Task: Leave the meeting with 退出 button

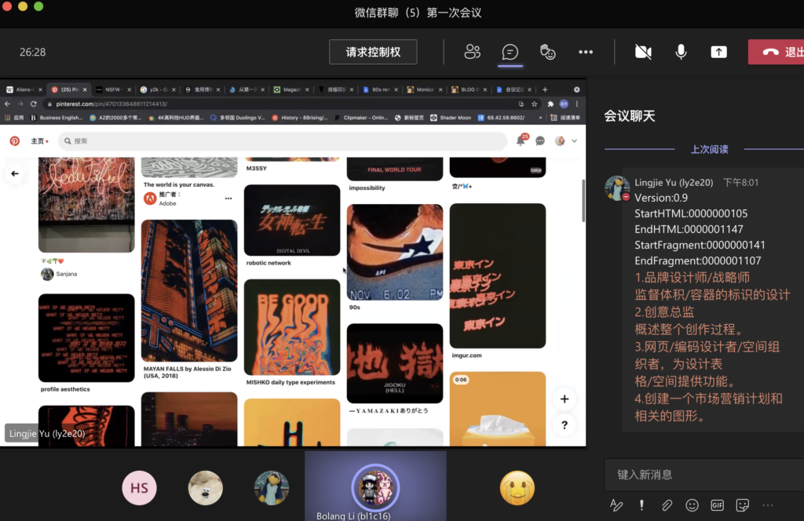Action: 776,52
